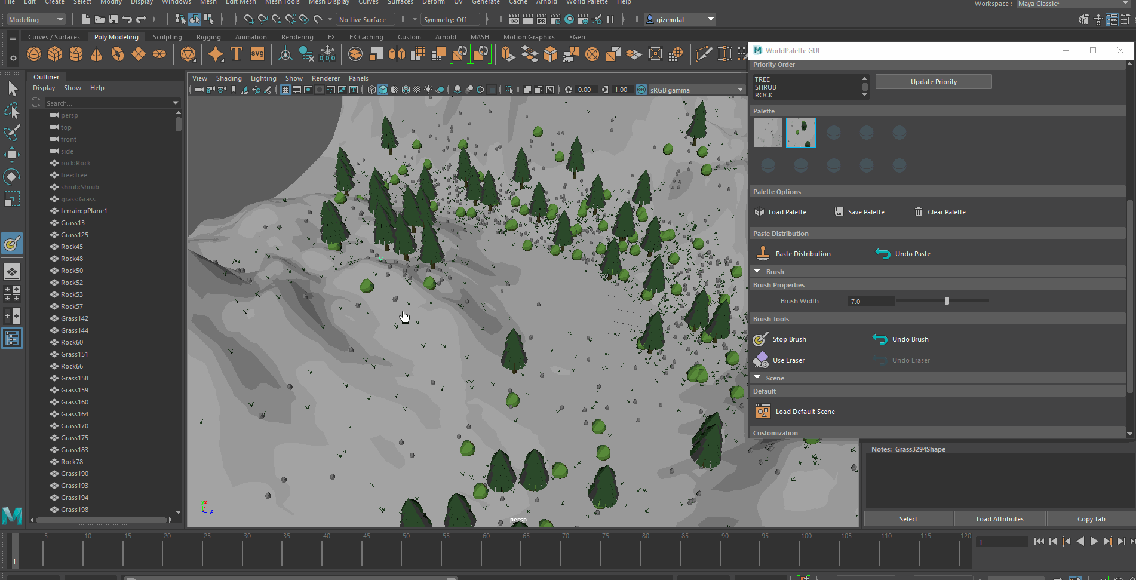Switch to the Sculpting shelf tab
Image resolution: width=1136 pixels, height=580 pixels.
pyautogui.click(x=167, y=37)
